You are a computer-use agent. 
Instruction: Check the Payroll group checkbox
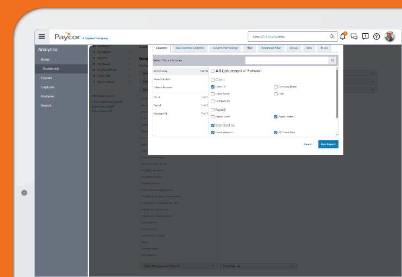tap(212, 110)
